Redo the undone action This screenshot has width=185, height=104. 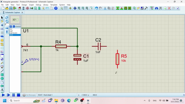pos(100,8)
